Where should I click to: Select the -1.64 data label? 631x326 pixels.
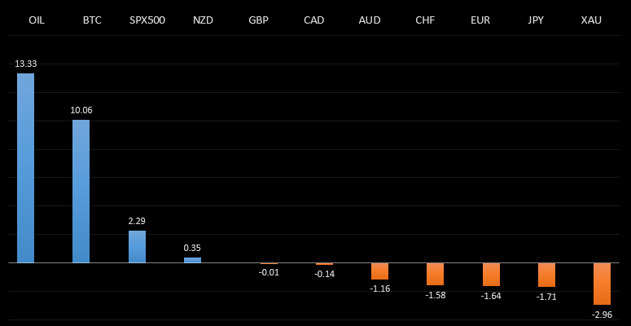pos(491,295)
